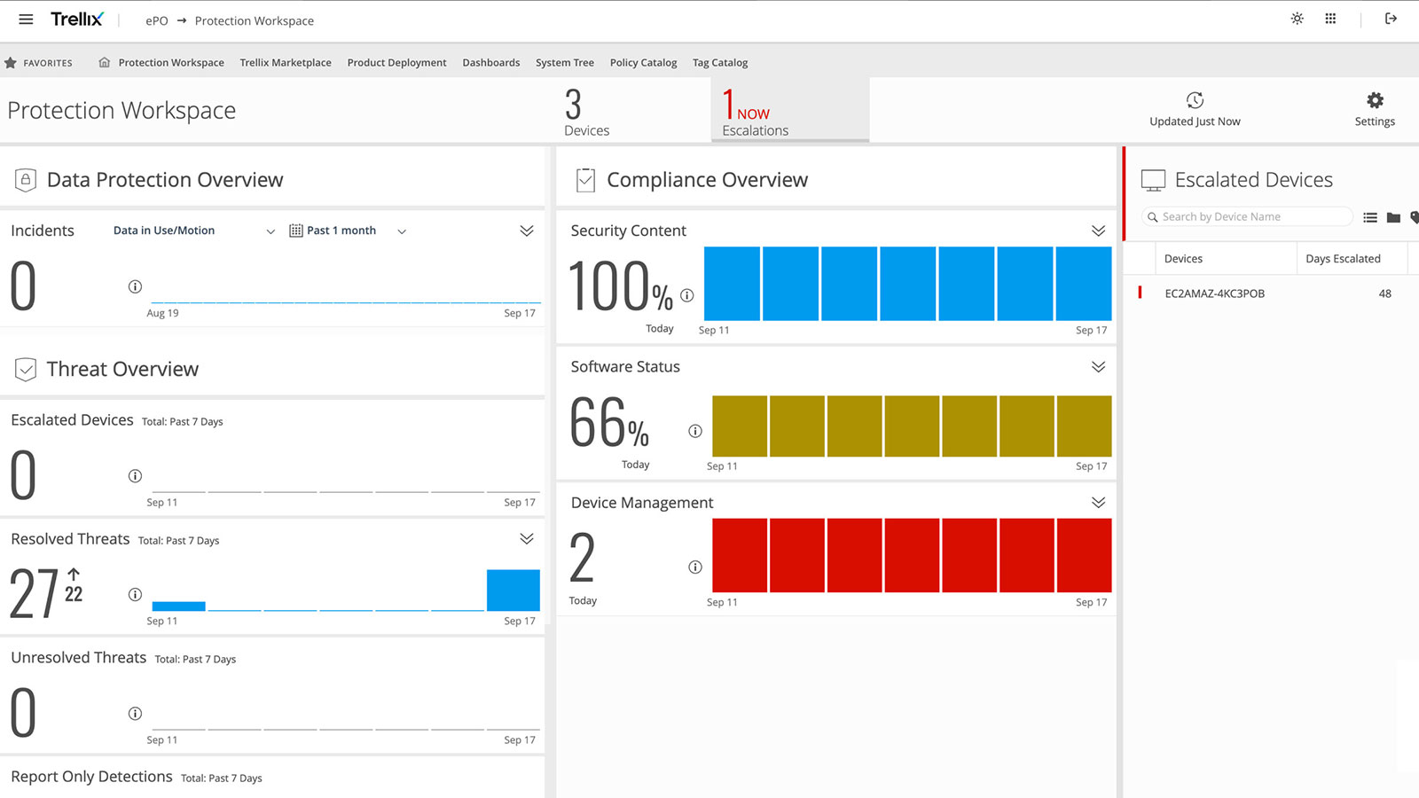Click the info icon in Device Management
The image size is (1419, 798).
695,567
